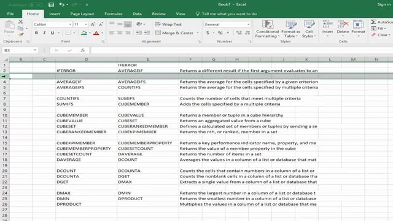This screenshot has height=221, width=393.
Task: Decrease decimal places
Action: coord(247,33)
